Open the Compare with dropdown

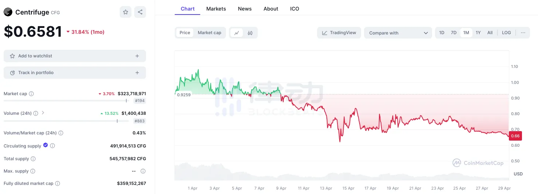click(398, 33)
